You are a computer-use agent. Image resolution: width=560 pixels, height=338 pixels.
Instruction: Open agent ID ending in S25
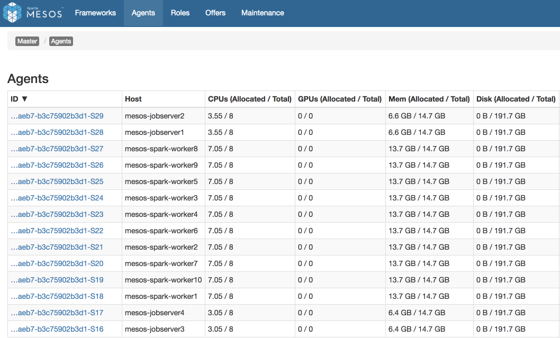click(57, 181)
